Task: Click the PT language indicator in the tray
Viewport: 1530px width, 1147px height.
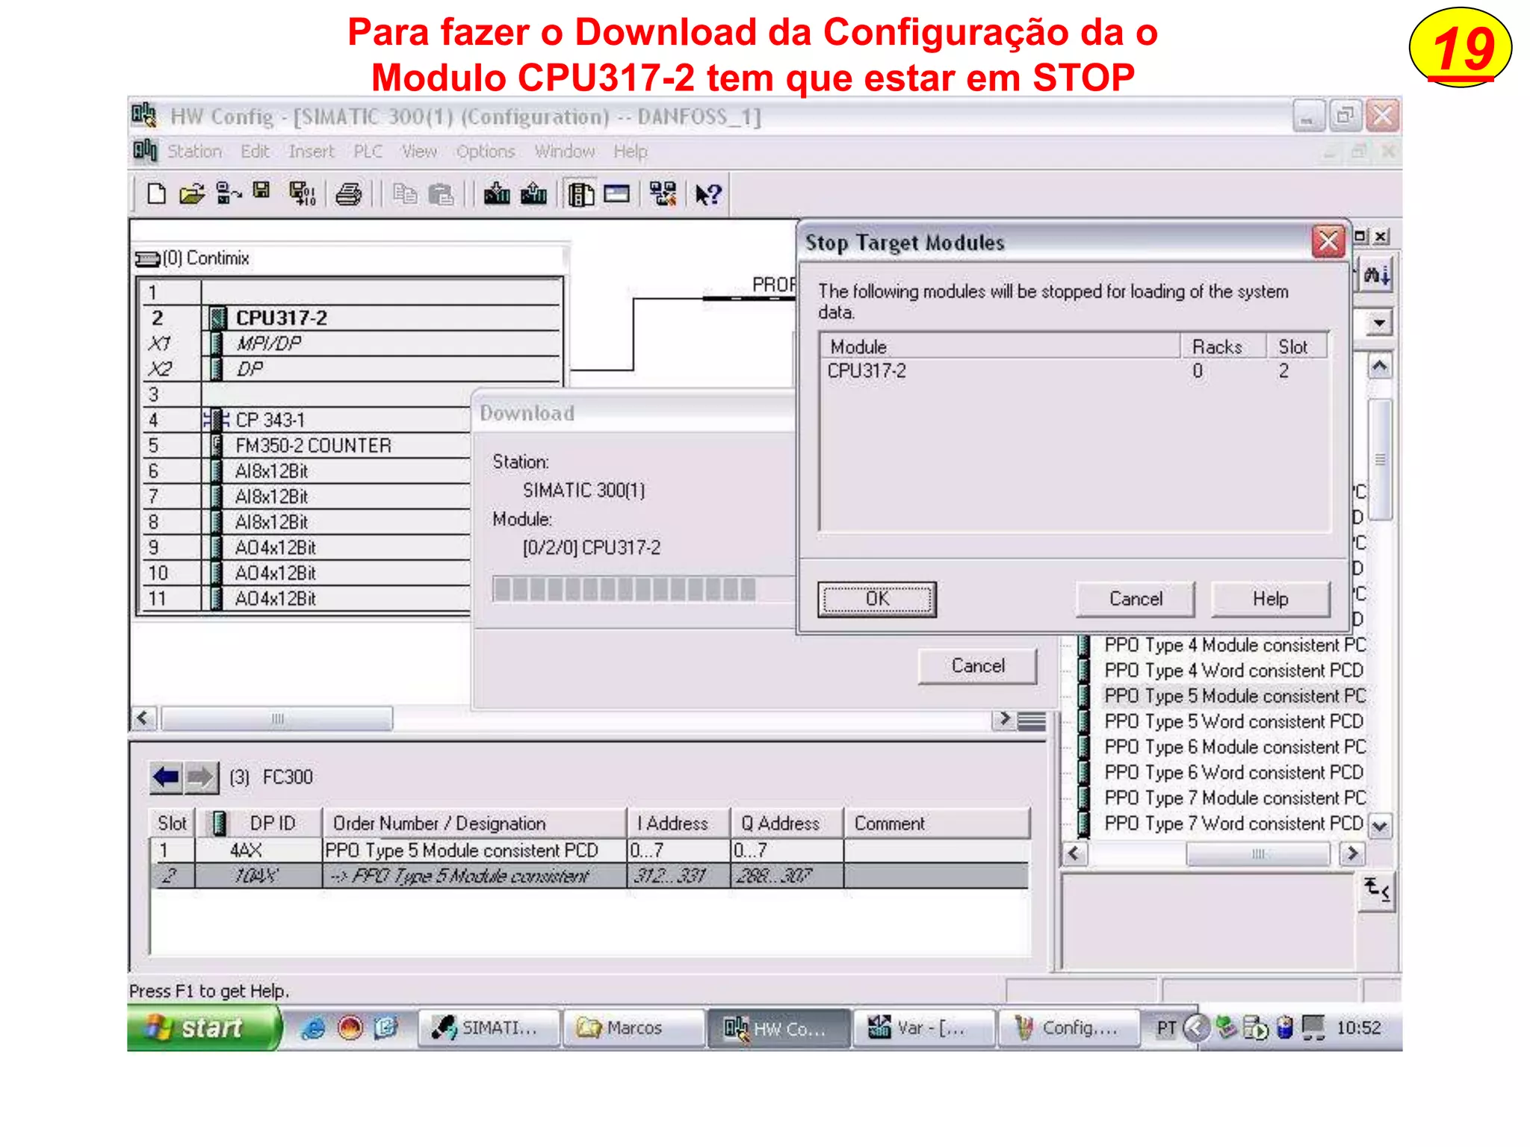Action: click(x=1166, y=1029)
